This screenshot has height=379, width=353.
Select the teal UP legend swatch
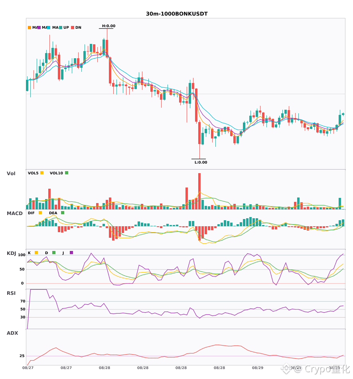[x=61, y=28]
